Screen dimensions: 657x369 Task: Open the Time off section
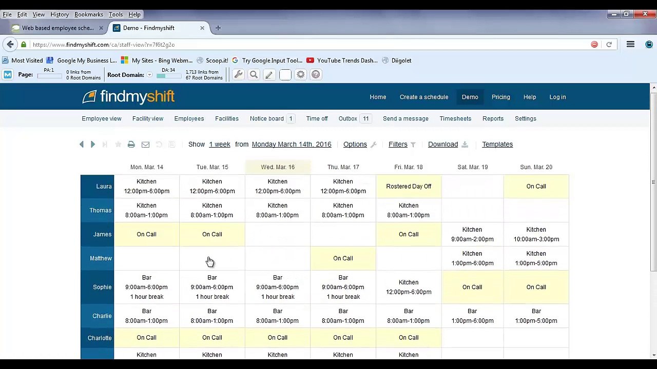[x=317, y=118]
